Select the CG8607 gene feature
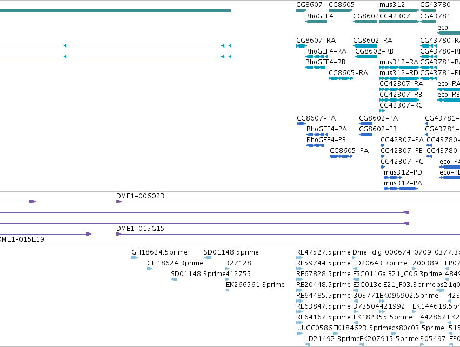The image size is (460, 347). [302, 10]
